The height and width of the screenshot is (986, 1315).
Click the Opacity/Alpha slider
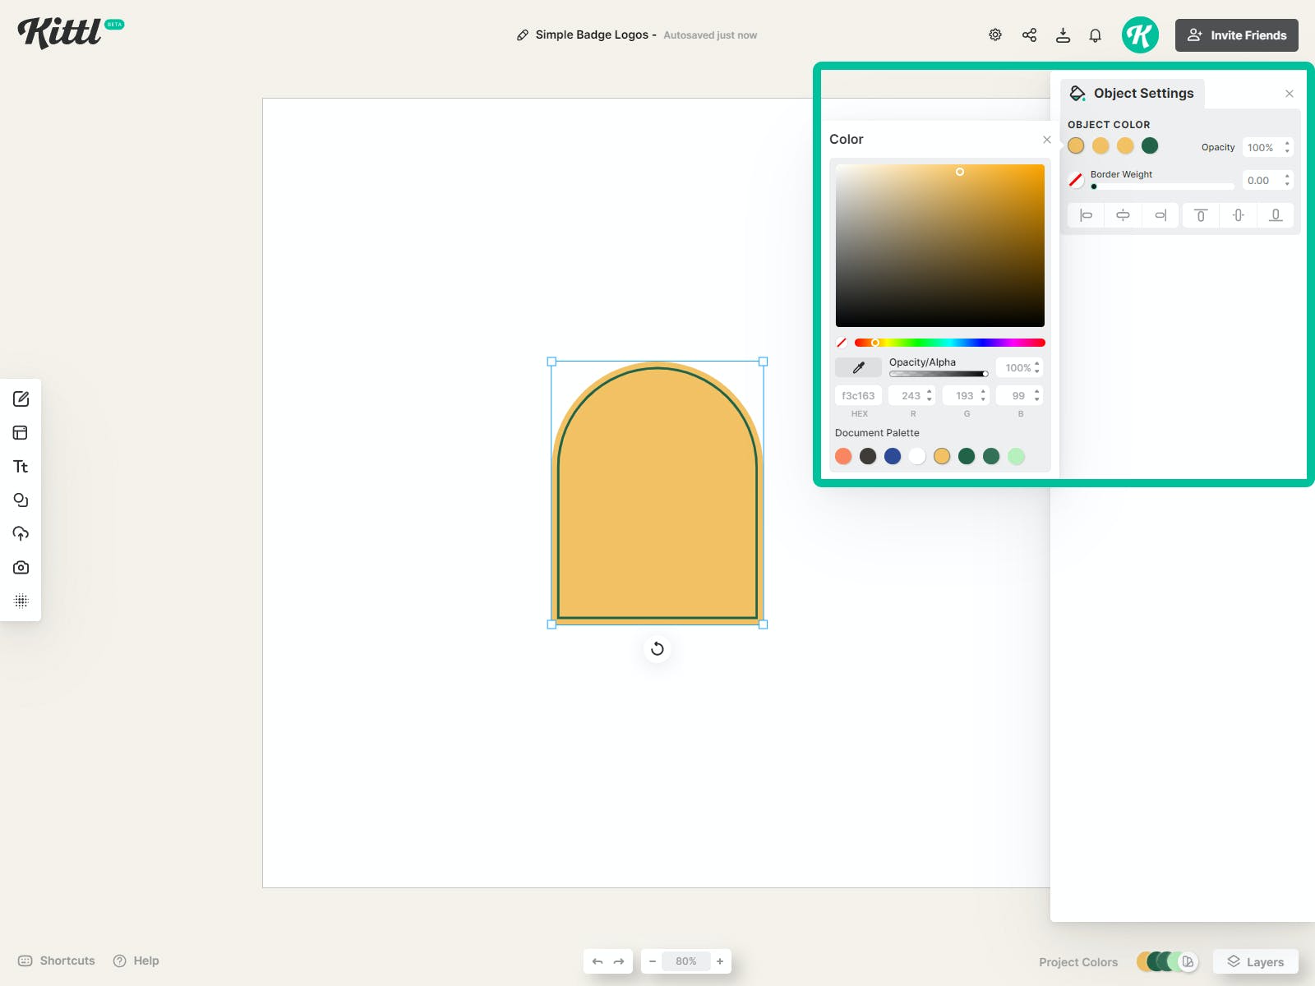point(939,374)
